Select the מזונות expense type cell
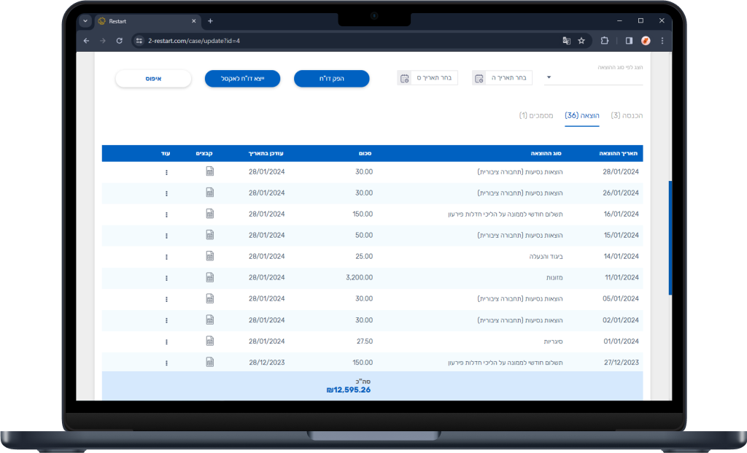This screenshot has width=747, height=453. point(554,278)
